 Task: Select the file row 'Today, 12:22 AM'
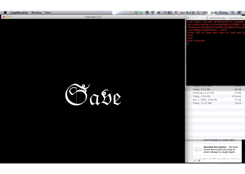point(215,103)
